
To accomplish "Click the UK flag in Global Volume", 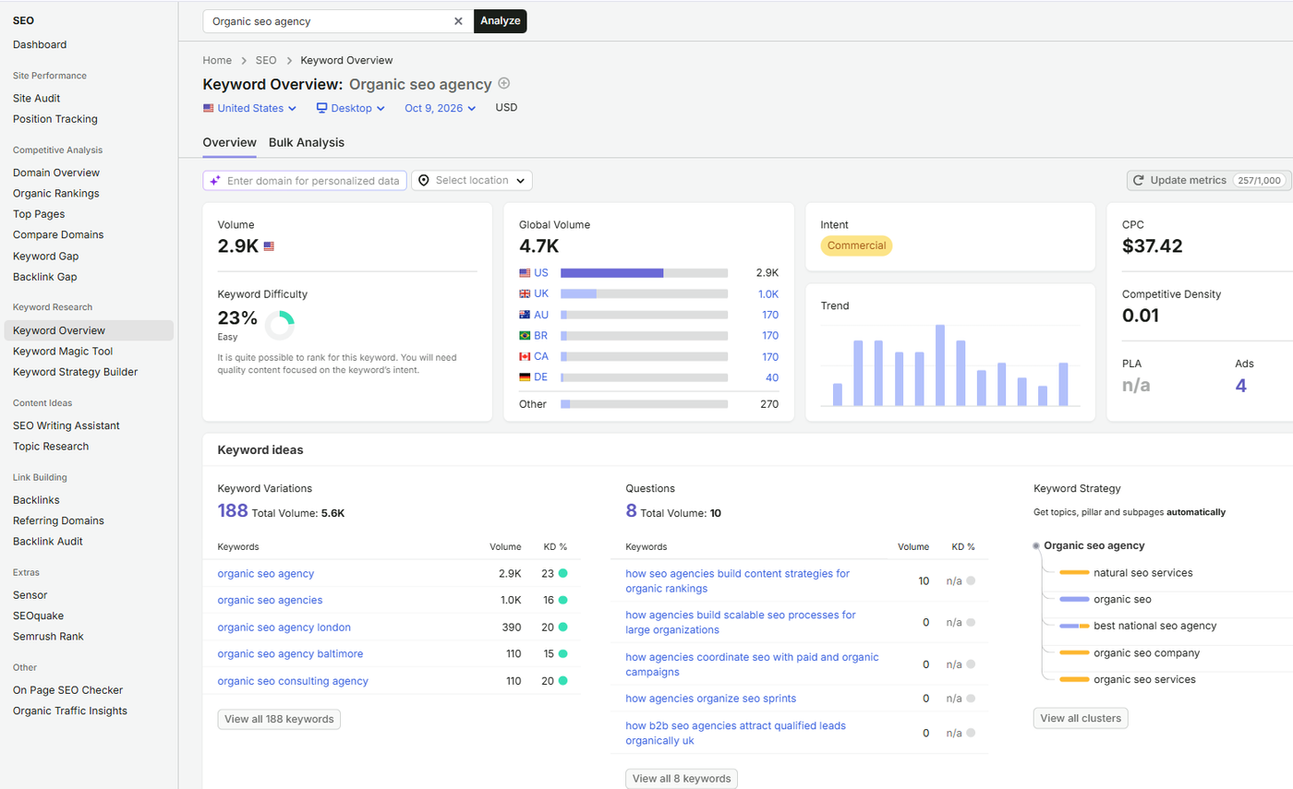I will point(525,294).
